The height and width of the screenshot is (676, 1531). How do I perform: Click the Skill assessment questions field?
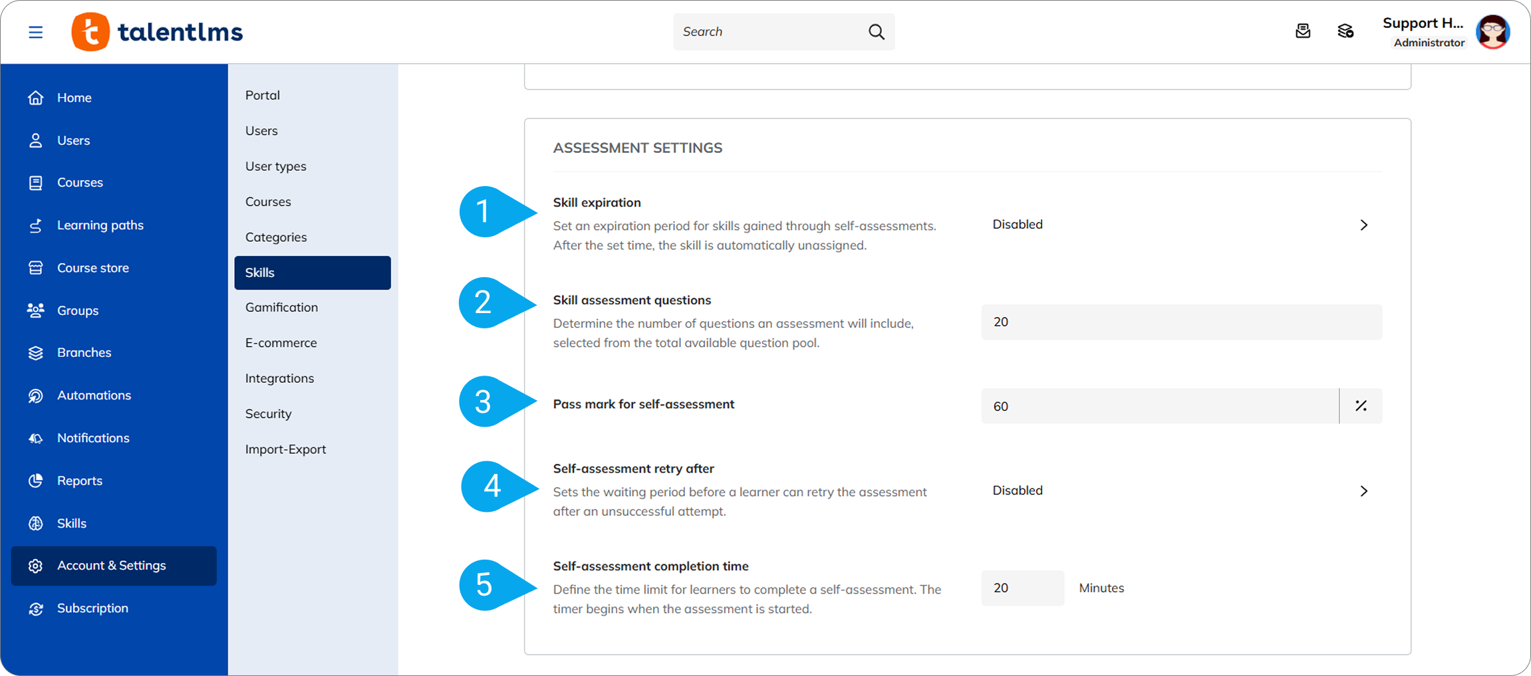[x=1181, y=322]
